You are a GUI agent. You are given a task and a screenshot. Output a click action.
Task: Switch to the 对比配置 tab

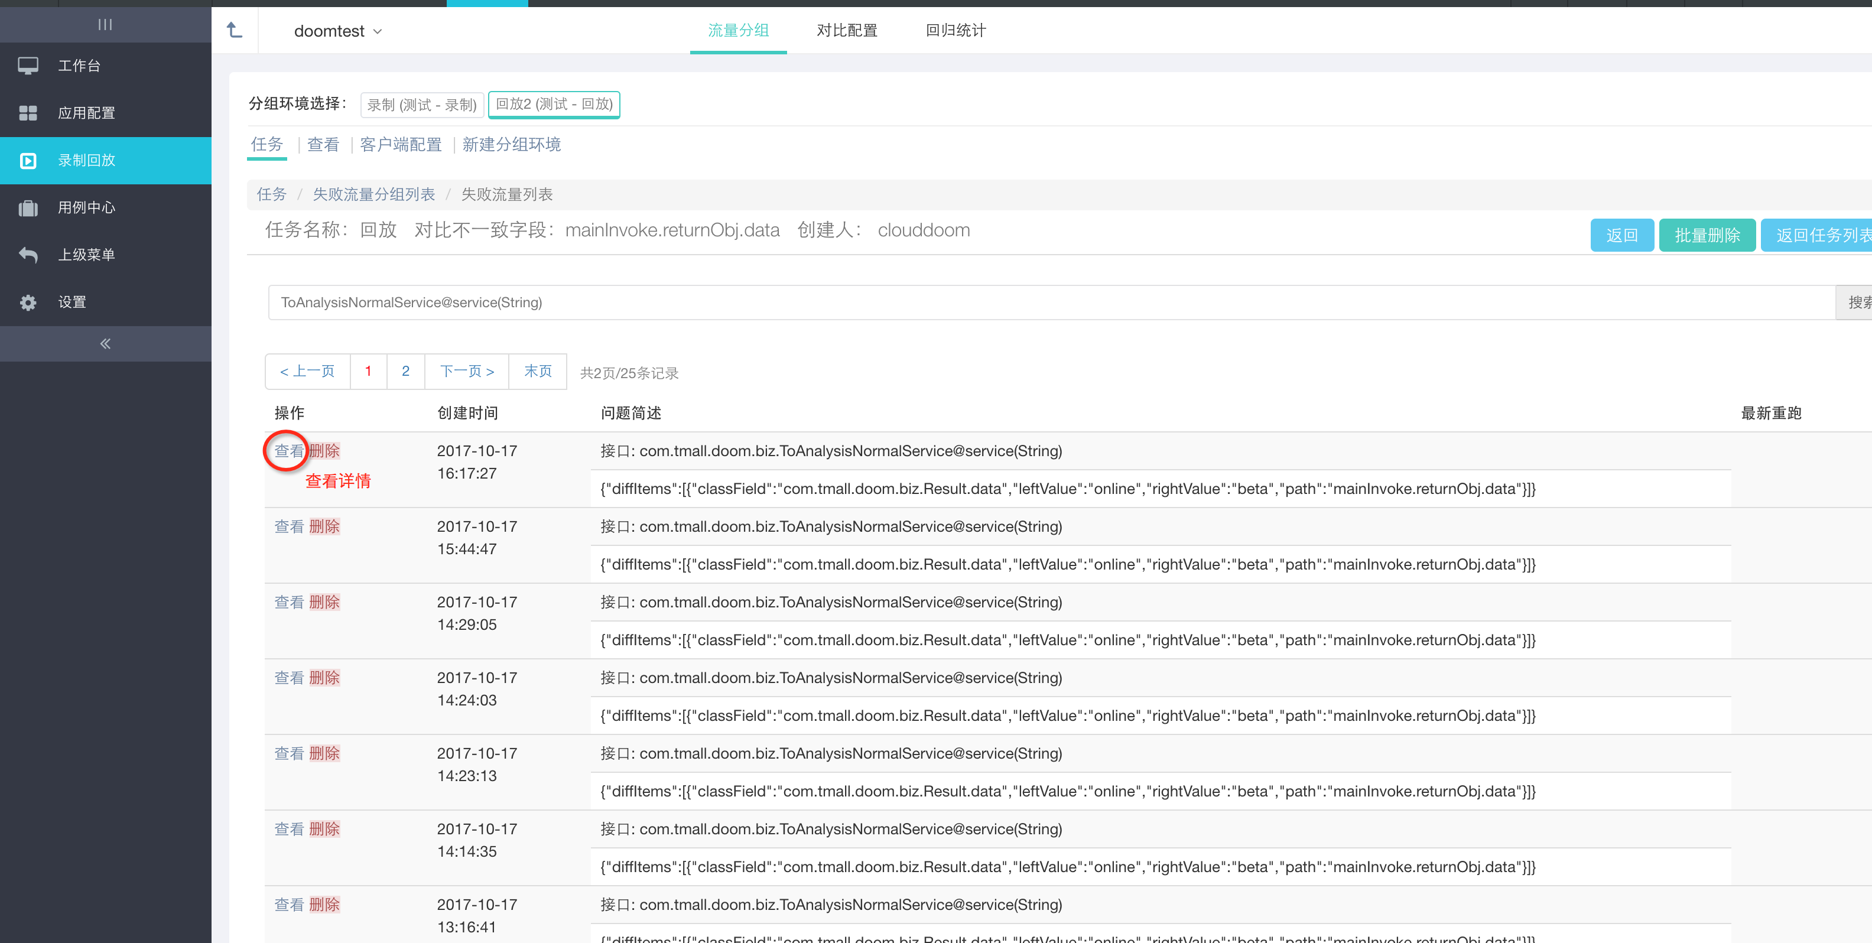pos(847,31)
